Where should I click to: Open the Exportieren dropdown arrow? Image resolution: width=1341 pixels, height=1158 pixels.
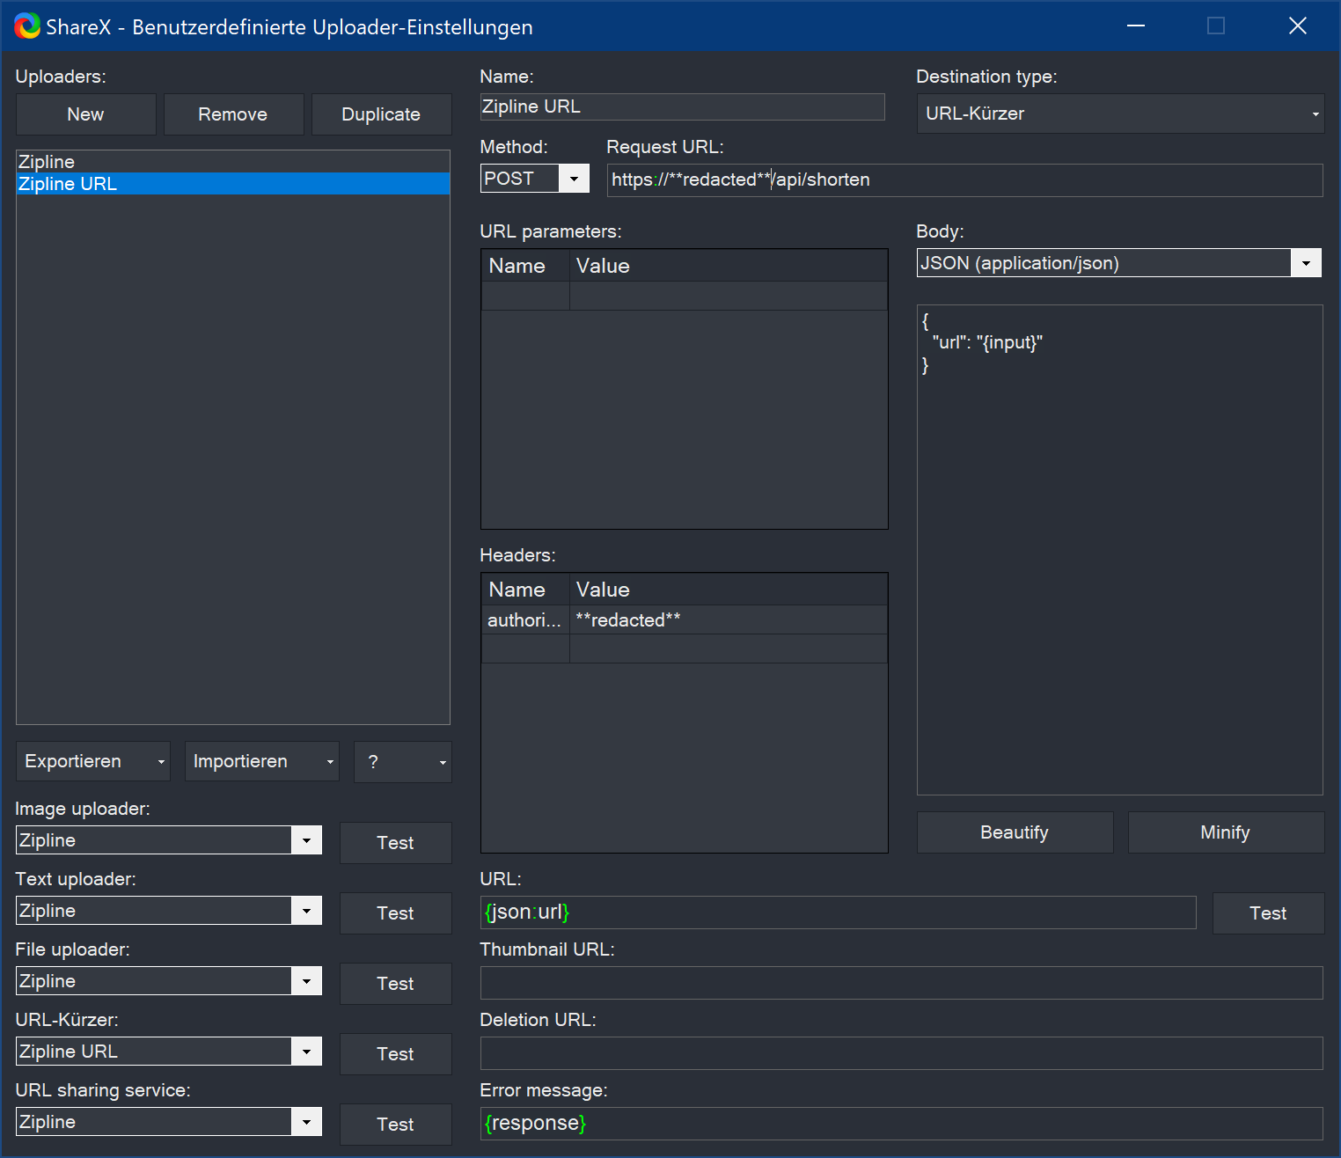(x=160, y=761)
